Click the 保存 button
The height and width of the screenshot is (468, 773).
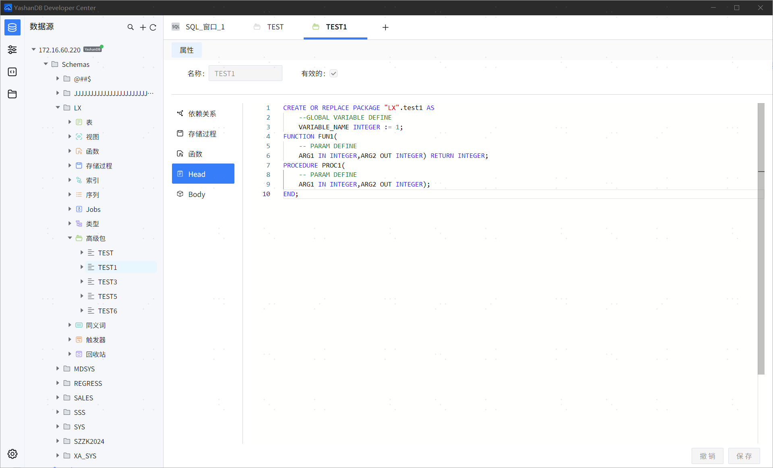pyautogui.click(x=744, y=456)
